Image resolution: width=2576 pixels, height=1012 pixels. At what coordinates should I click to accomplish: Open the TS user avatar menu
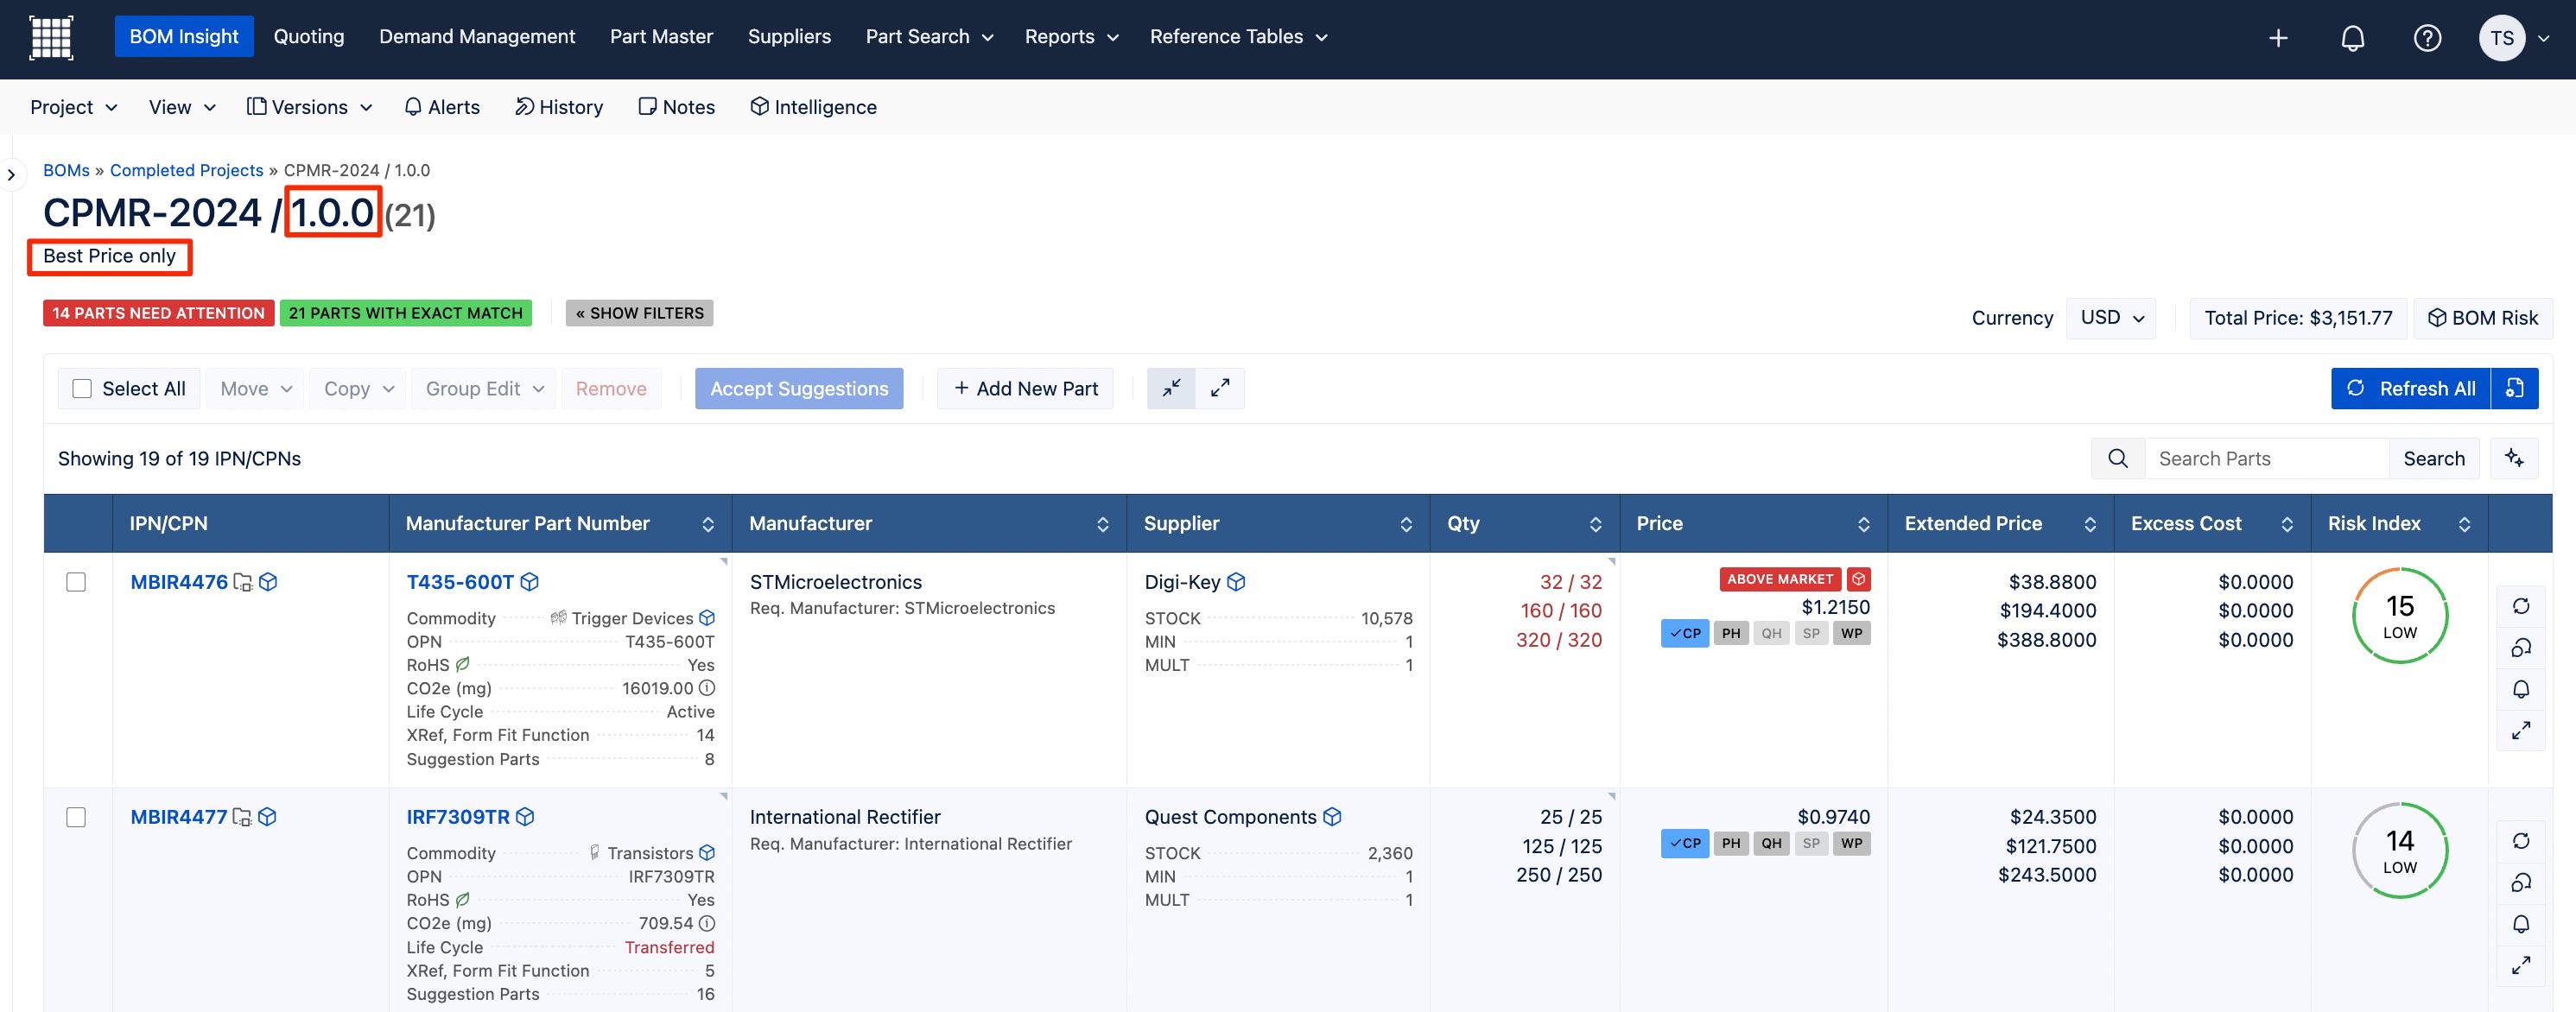pyautogui.click(x=2502, y=38)
